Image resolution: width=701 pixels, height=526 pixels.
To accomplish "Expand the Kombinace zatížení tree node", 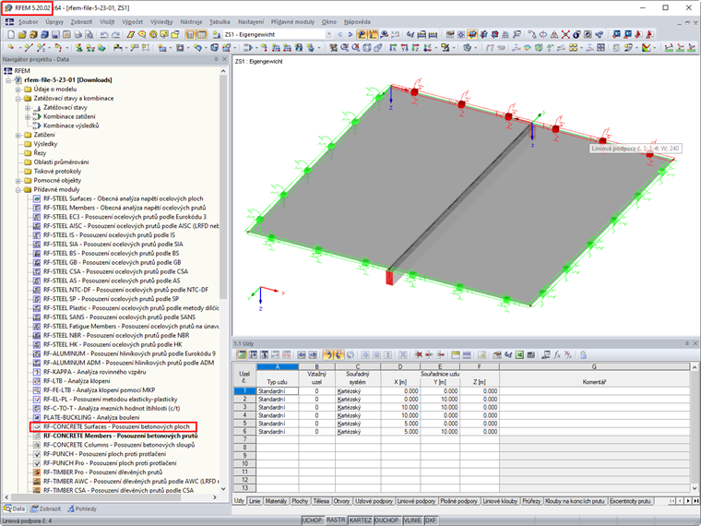I will click(x=28, y=117).
